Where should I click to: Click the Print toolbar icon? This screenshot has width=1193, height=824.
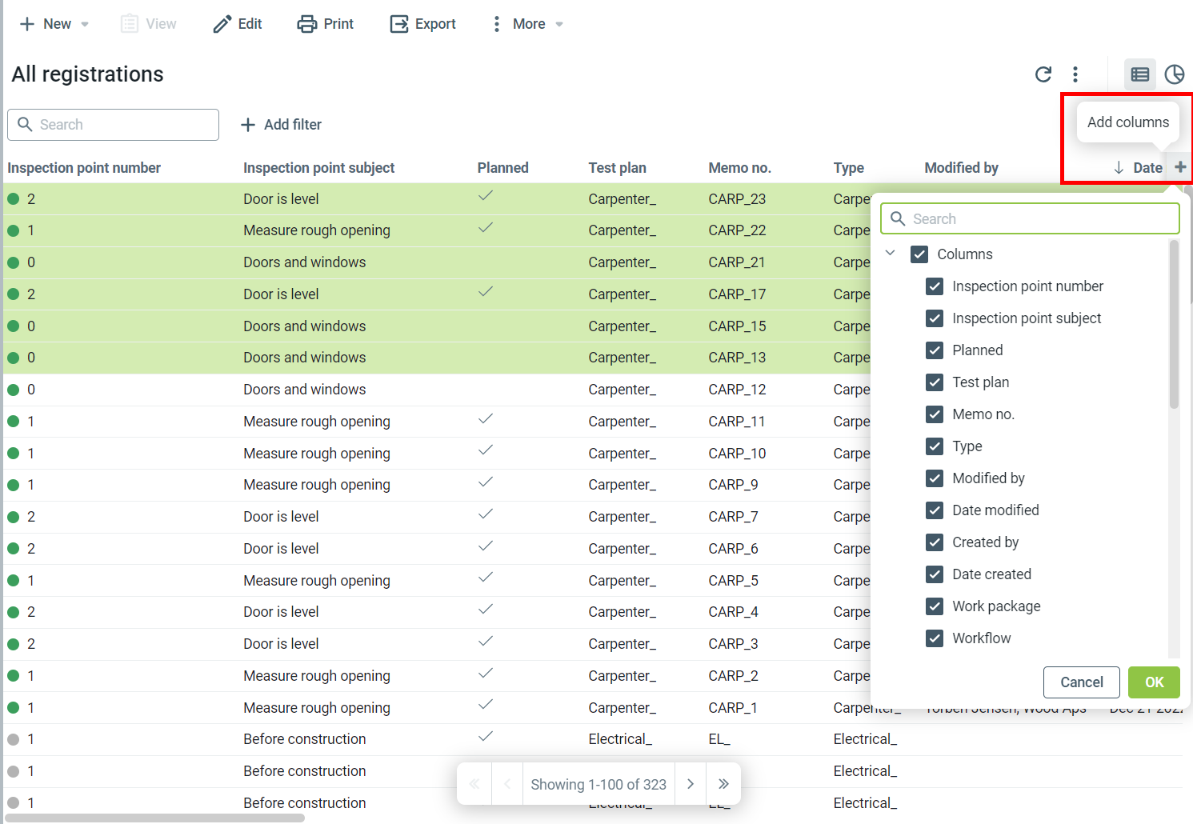pos(307,24)
